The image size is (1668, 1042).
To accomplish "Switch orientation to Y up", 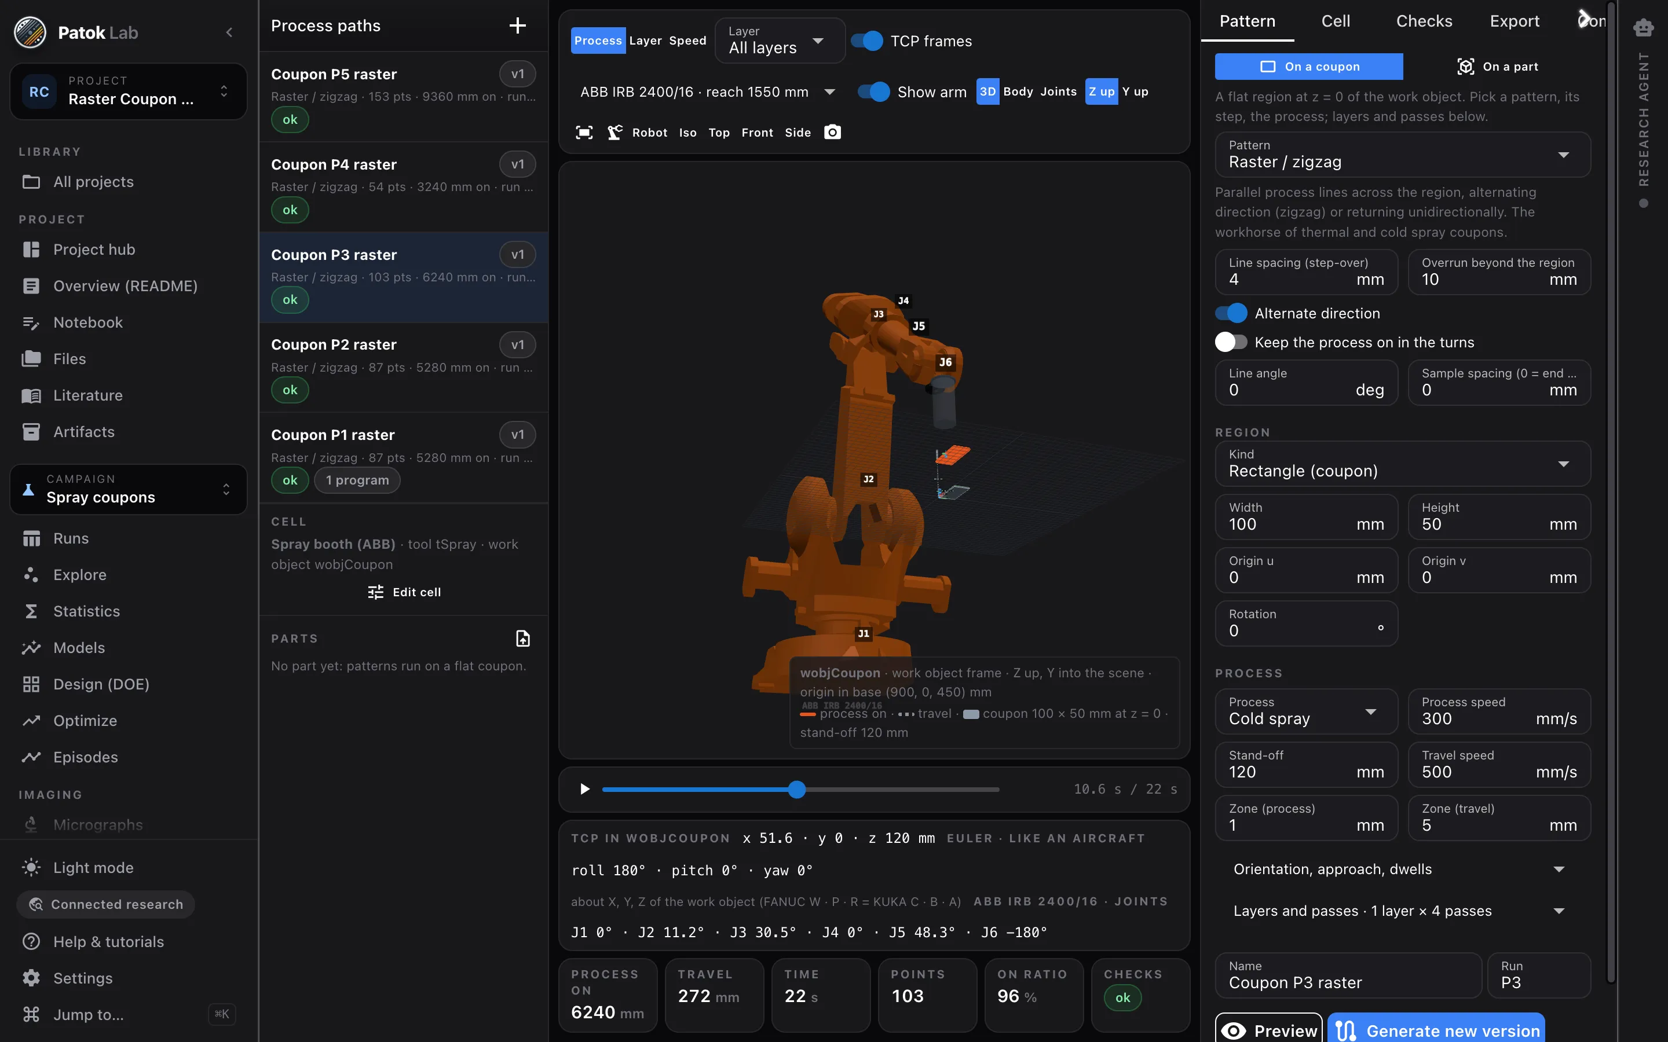I will 1135,91.
